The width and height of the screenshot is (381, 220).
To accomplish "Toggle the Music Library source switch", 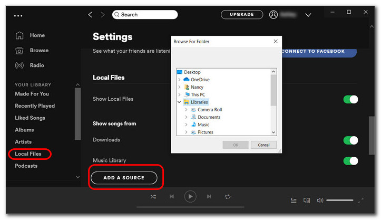I will click(x=350, y=161).
